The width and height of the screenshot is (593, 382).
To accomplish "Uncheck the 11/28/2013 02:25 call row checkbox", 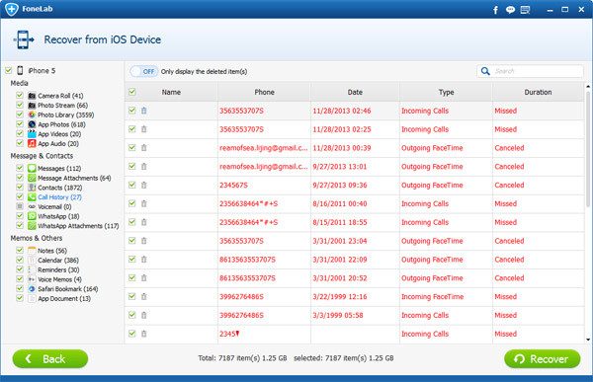I will 132,129.
